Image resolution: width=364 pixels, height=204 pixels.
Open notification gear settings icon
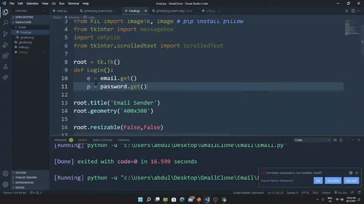tap(350, 173)
